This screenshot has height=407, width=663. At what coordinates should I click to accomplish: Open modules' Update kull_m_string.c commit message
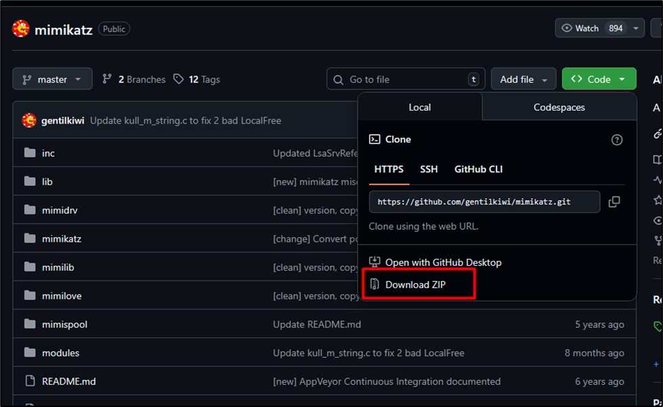pos(368,353)
